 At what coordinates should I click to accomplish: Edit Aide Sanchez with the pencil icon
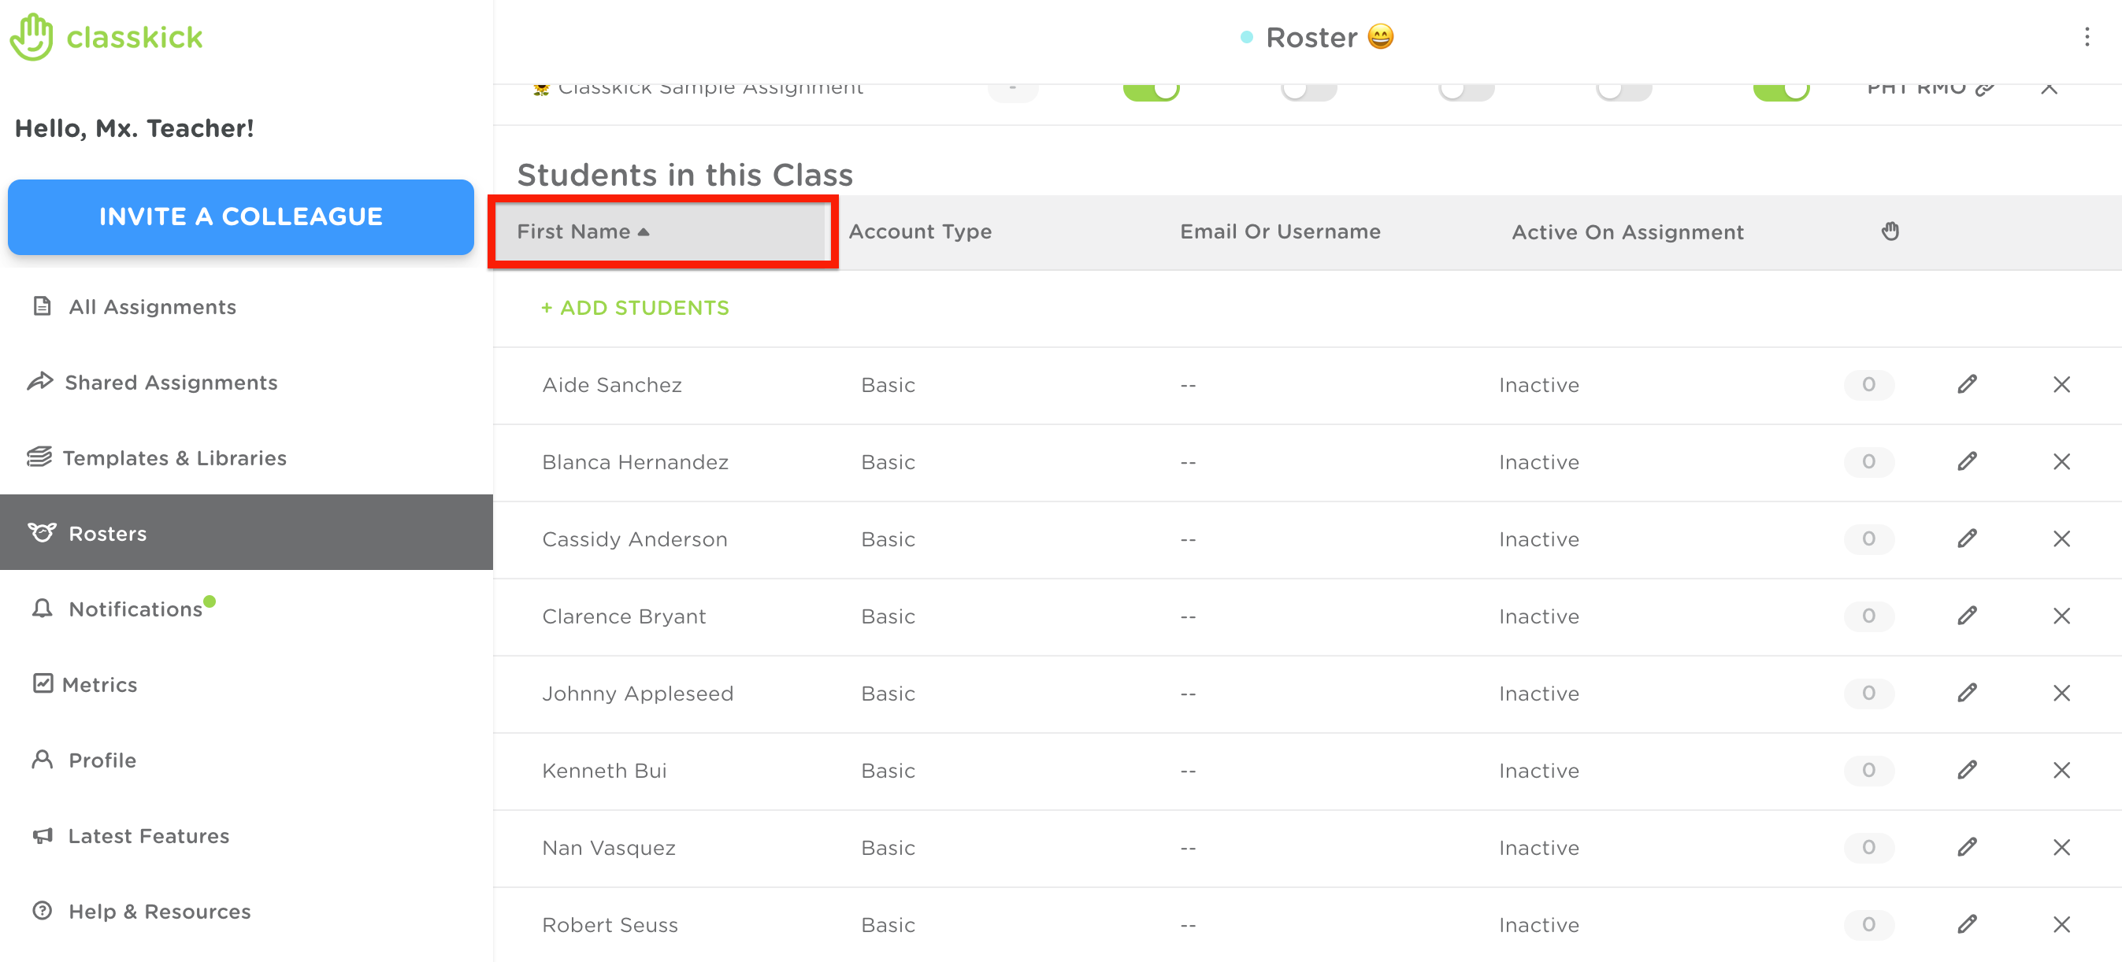point(1967,385)
